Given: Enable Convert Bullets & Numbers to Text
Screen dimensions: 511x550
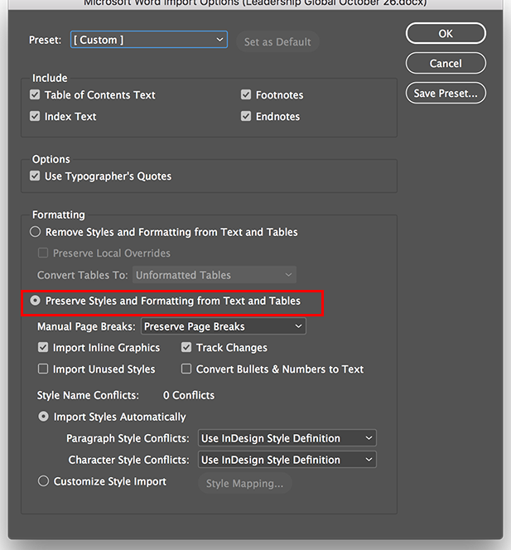Looking at the screenshot, I should (187, 369).
